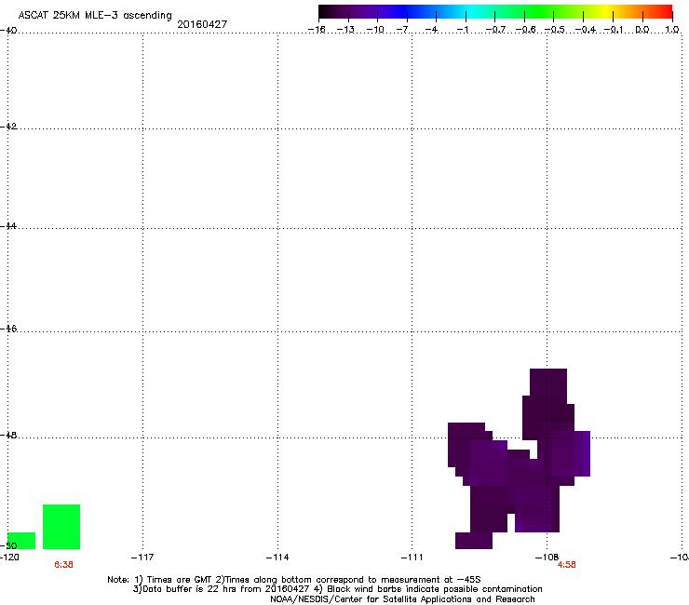Click the NOAA/NESDIS credit line
689x605 pixels.
click(402, 599)
